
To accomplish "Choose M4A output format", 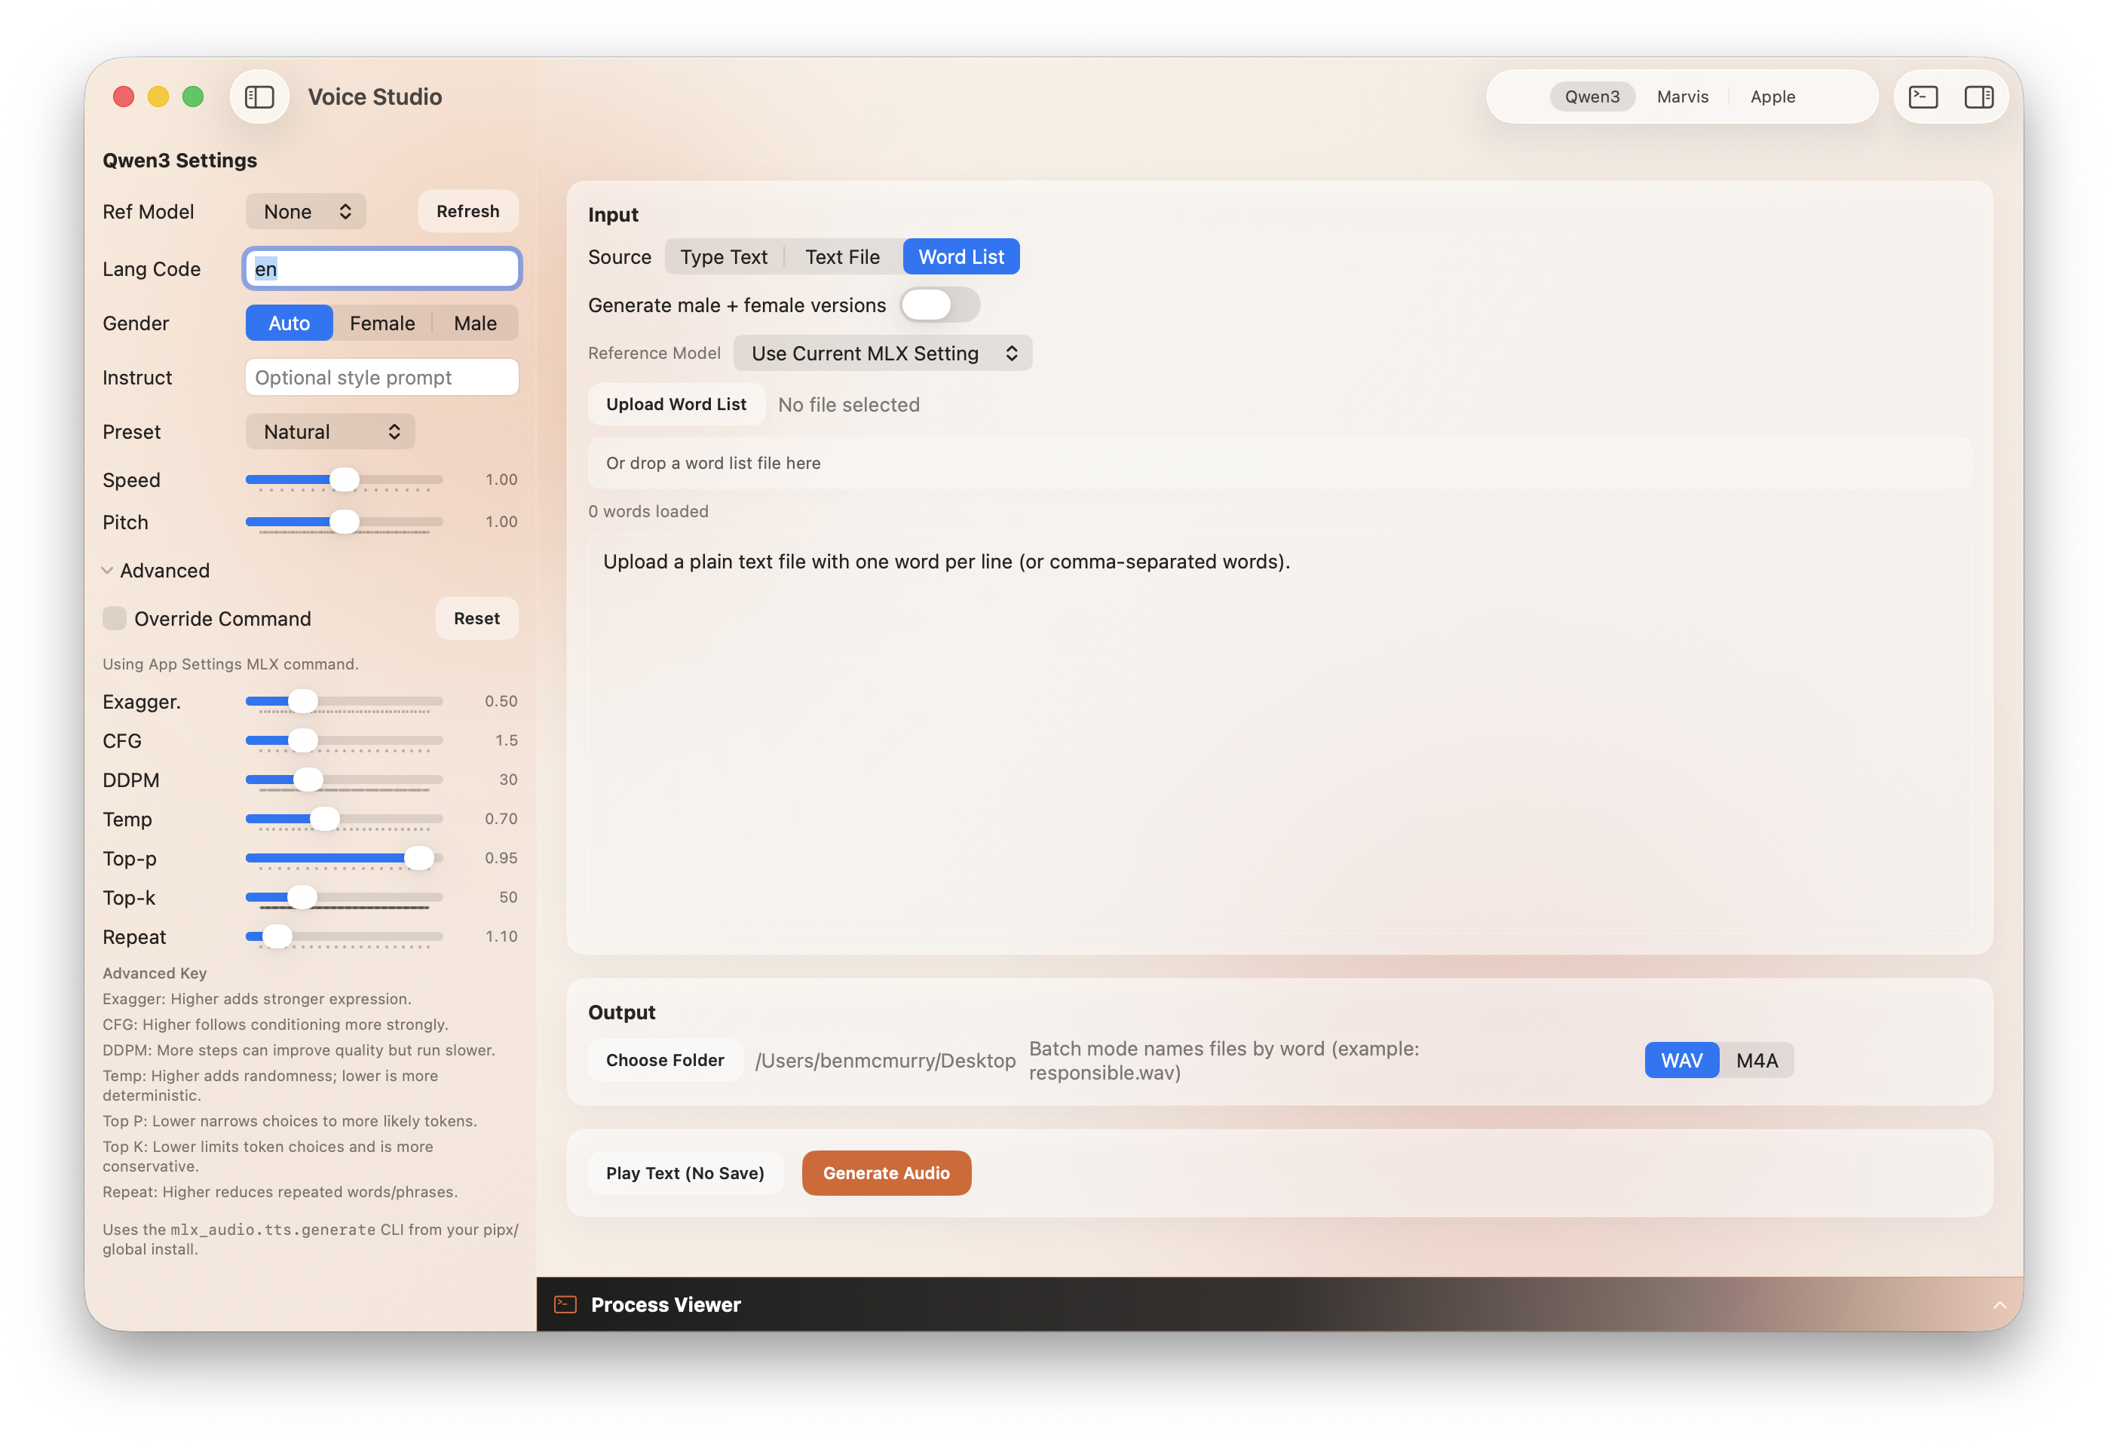I will click(1756, 1060).
